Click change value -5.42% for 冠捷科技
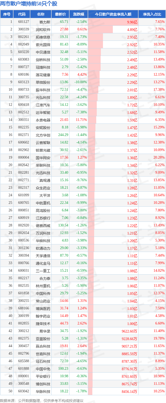This screenshot has height=403, width=166. (82, 67)
